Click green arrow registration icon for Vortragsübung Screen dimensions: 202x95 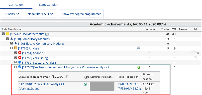(85, 84)
